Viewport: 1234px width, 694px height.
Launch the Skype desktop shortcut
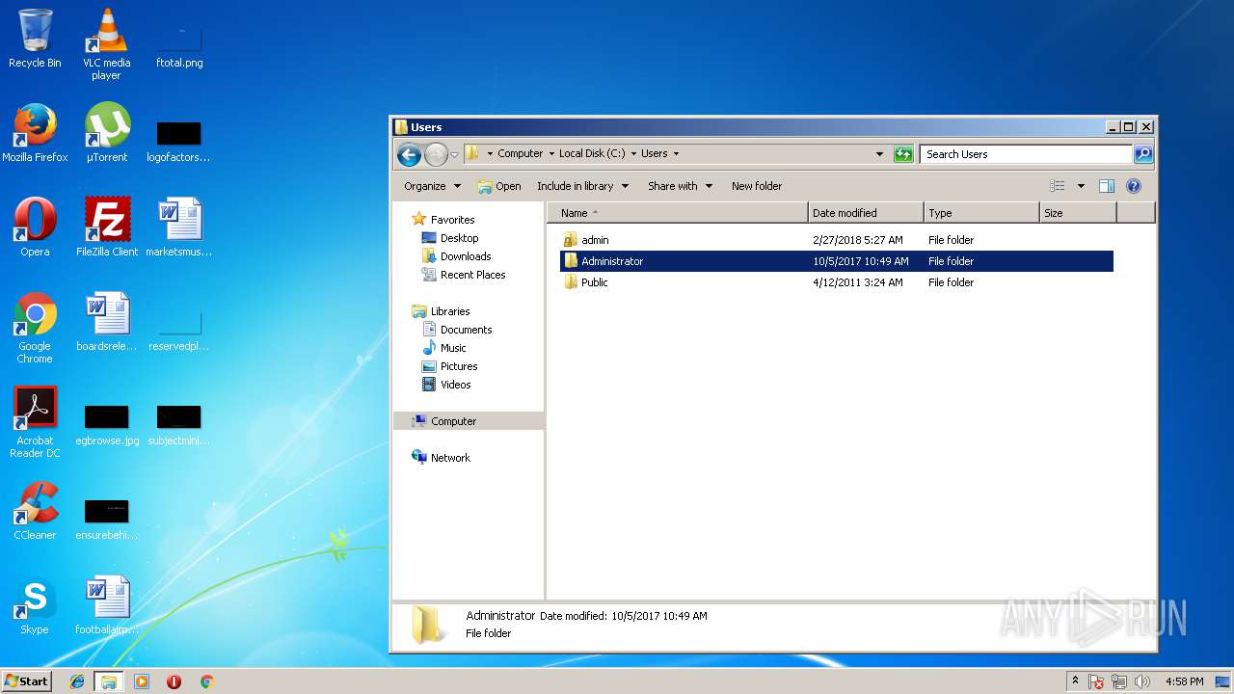35,605
